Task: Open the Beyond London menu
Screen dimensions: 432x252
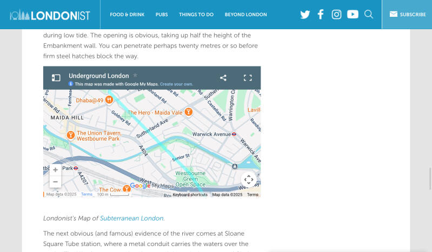Action: [246, 15]
